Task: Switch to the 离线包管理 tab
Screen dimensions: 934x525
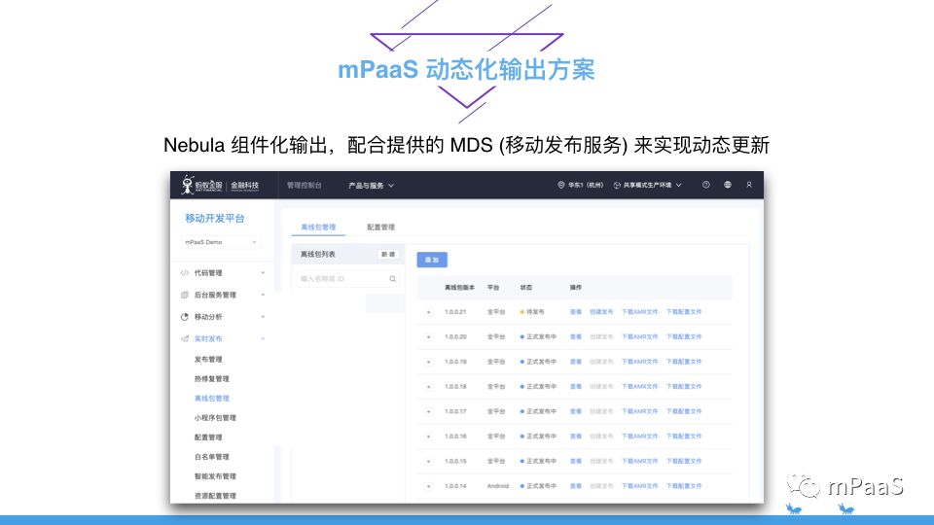Action: tap(318, 227)
